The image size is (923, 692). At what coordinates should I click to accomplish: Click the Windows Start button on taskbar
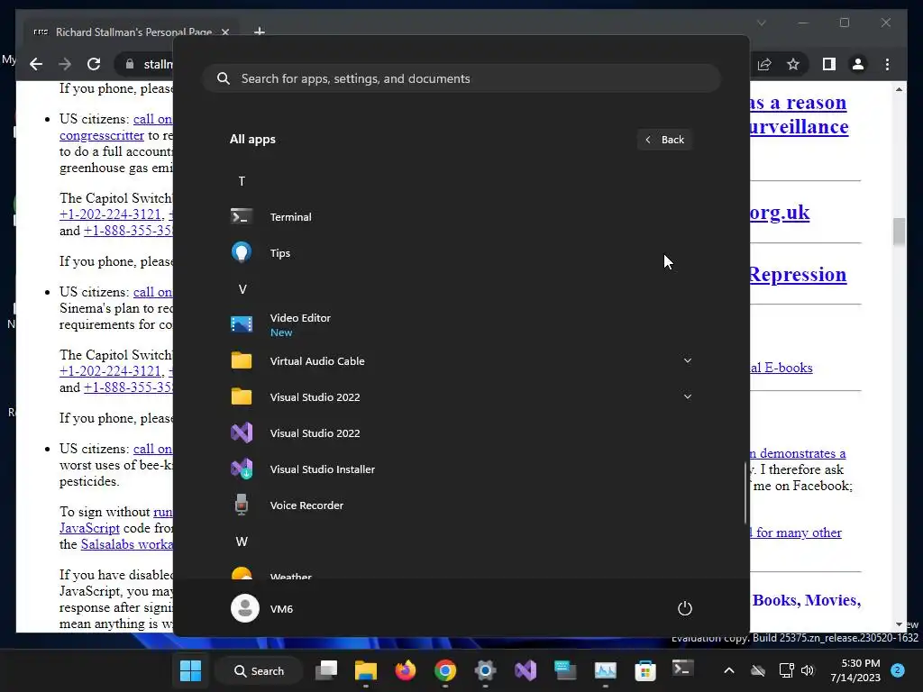coord(190,670)
